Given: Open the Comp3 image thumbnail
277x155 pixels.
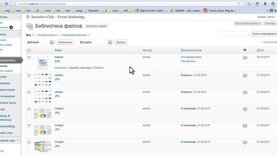Looking at the screenshot, I should 43,146.
